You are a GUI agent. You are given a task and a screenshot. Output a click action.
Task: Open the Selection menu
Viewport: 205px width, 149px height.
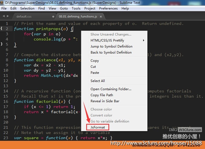[27, 8]
